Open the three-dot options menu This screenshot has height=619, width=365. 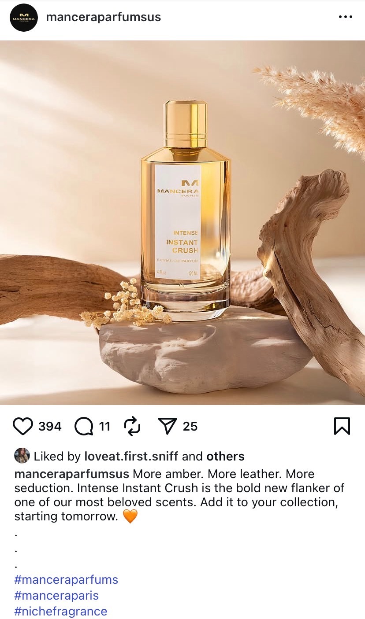point(345,17)
